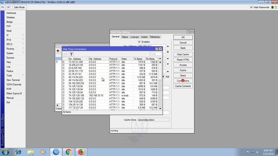Open the Interfaces menu
This screenshot has width=278, height=156.
(11, 13)
